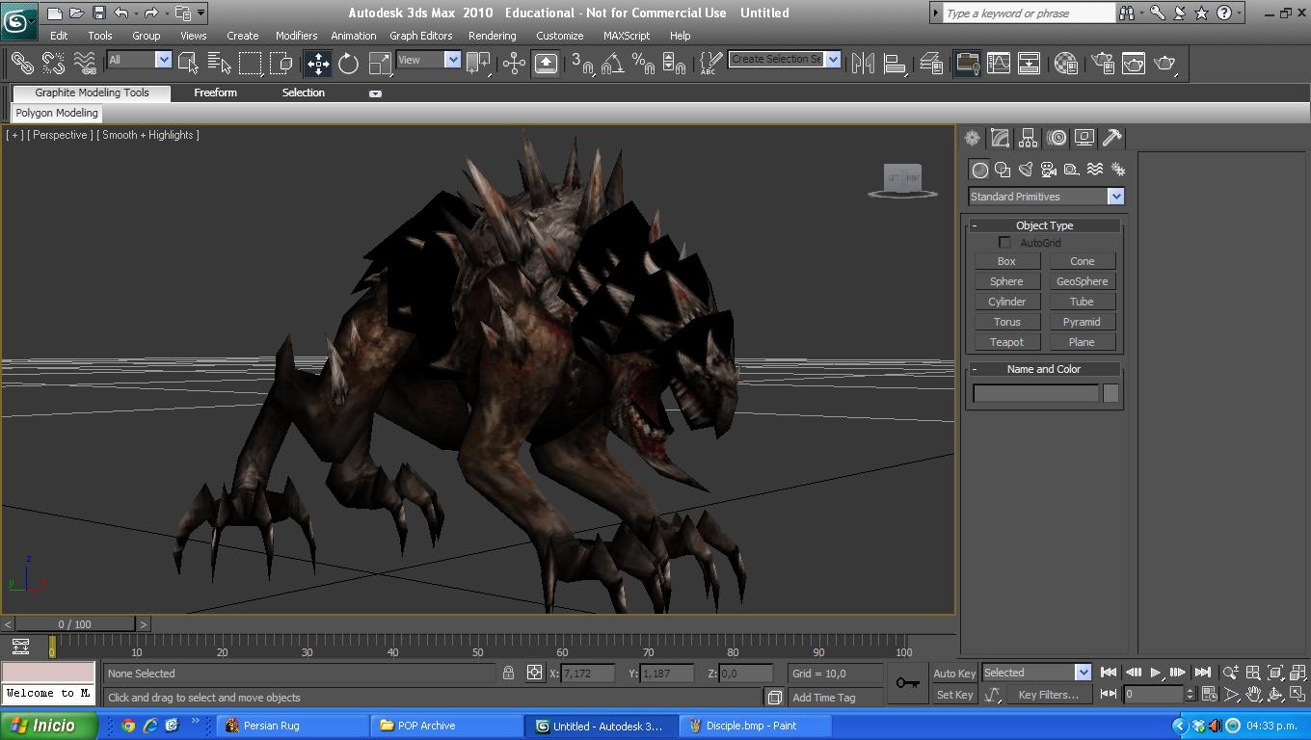1311x740 pixels.
Task: Click the Polygon Modeling panel label
Action: coord(57,113)
